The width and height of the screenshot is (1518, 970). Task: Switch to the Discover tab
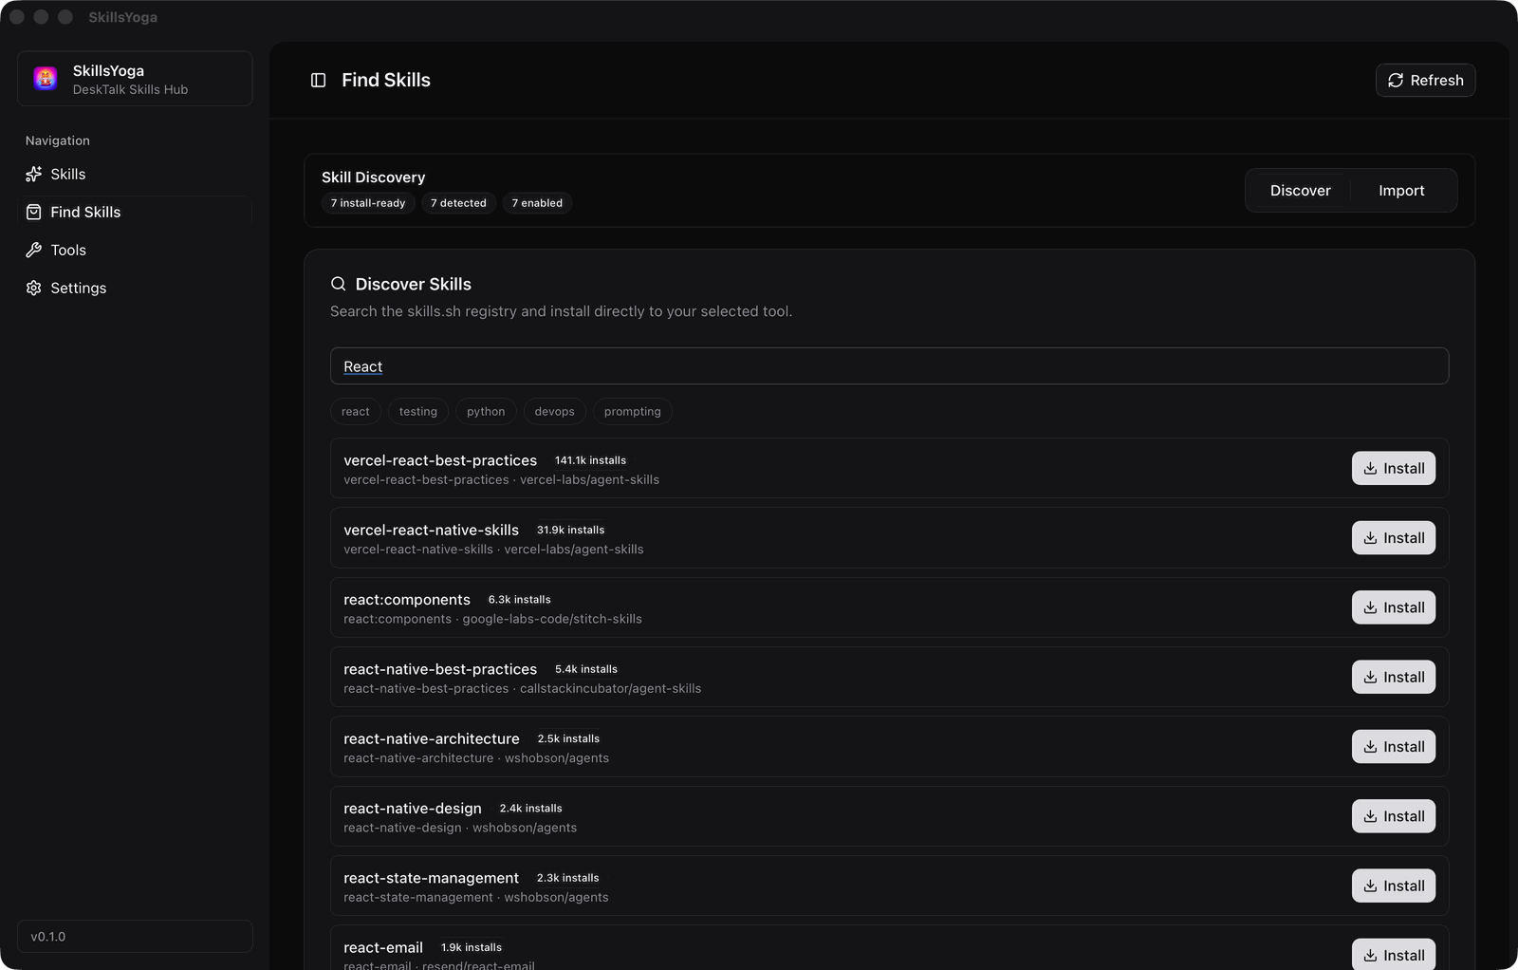(x=1300, y=191)
